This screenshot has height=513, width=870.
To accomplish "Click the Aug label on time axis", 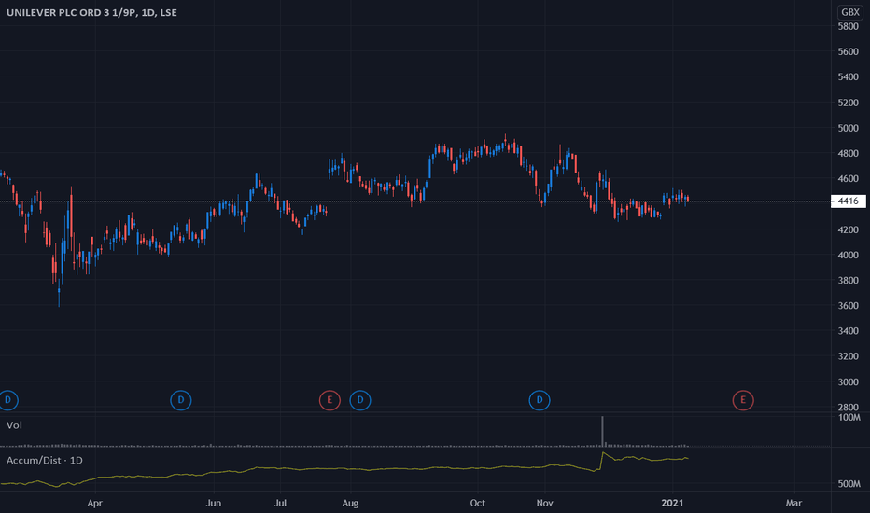I will tap(350, 503).
